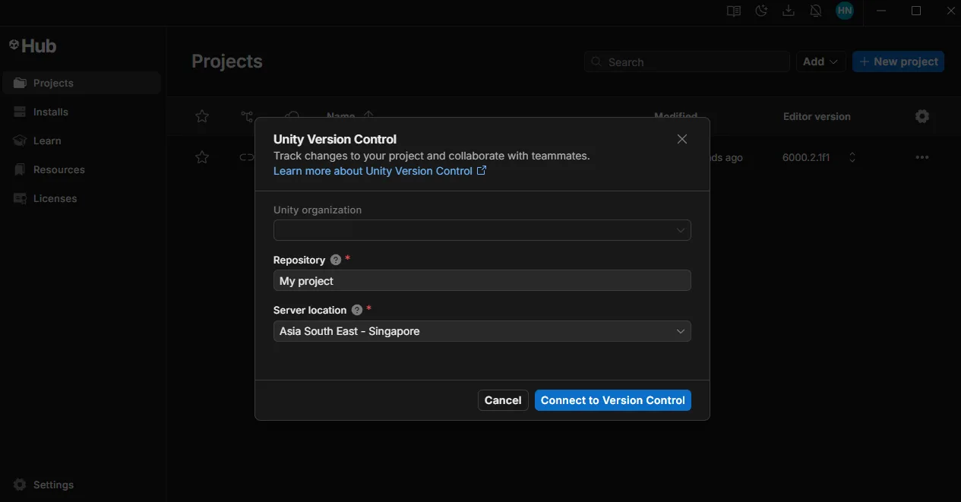Click the projects table gear icon

[x=921, y=116]
